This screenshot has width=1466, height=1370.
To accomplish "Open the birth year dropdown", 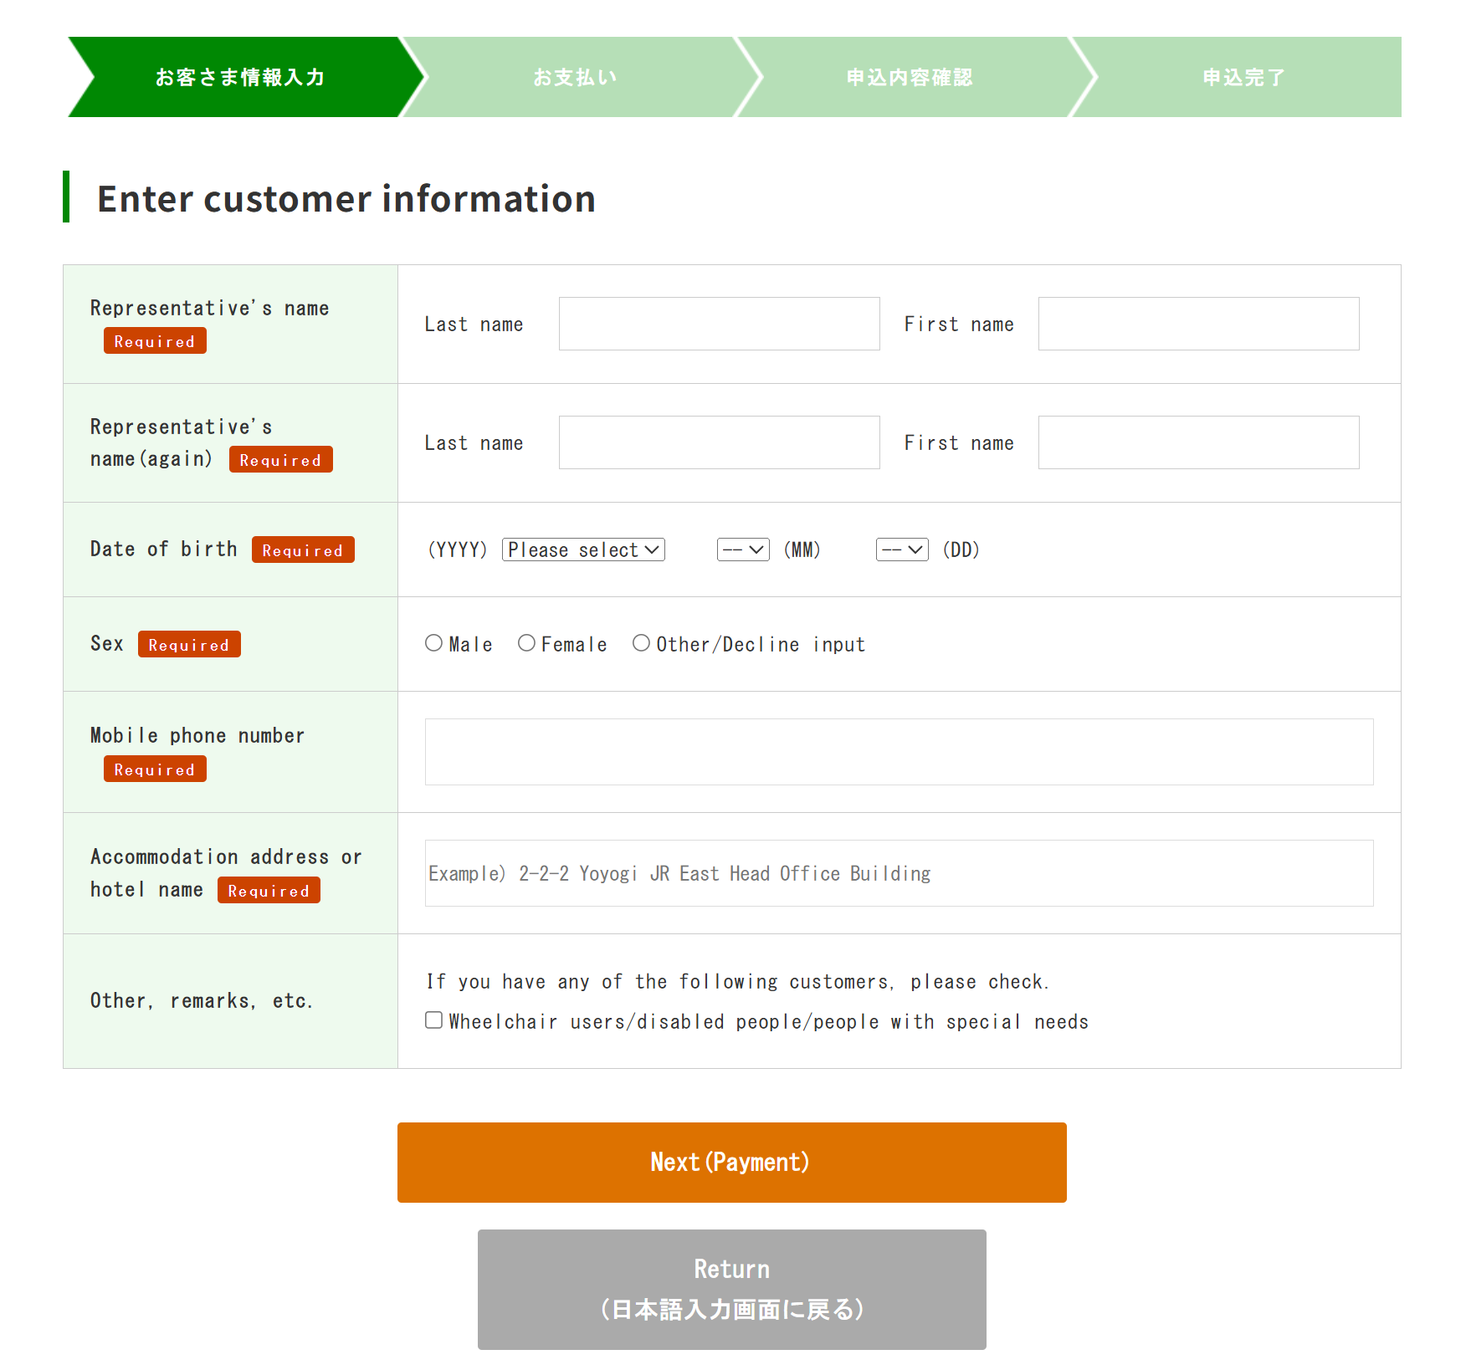I will click(x=583, y=550).
